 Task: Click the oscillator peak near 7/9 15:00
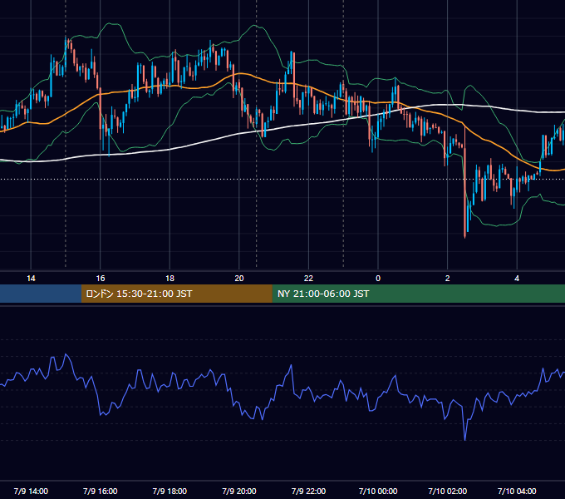[66, 355]
